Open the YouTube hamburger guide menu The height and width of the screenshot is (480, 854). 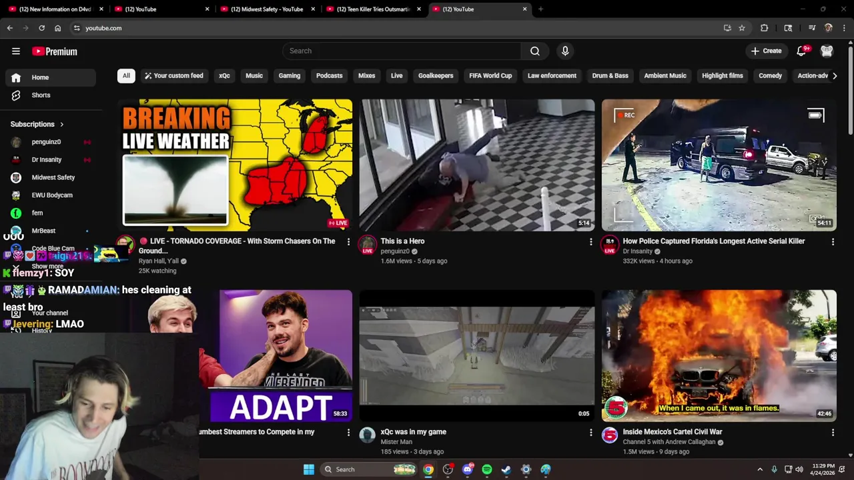(16, 51)
